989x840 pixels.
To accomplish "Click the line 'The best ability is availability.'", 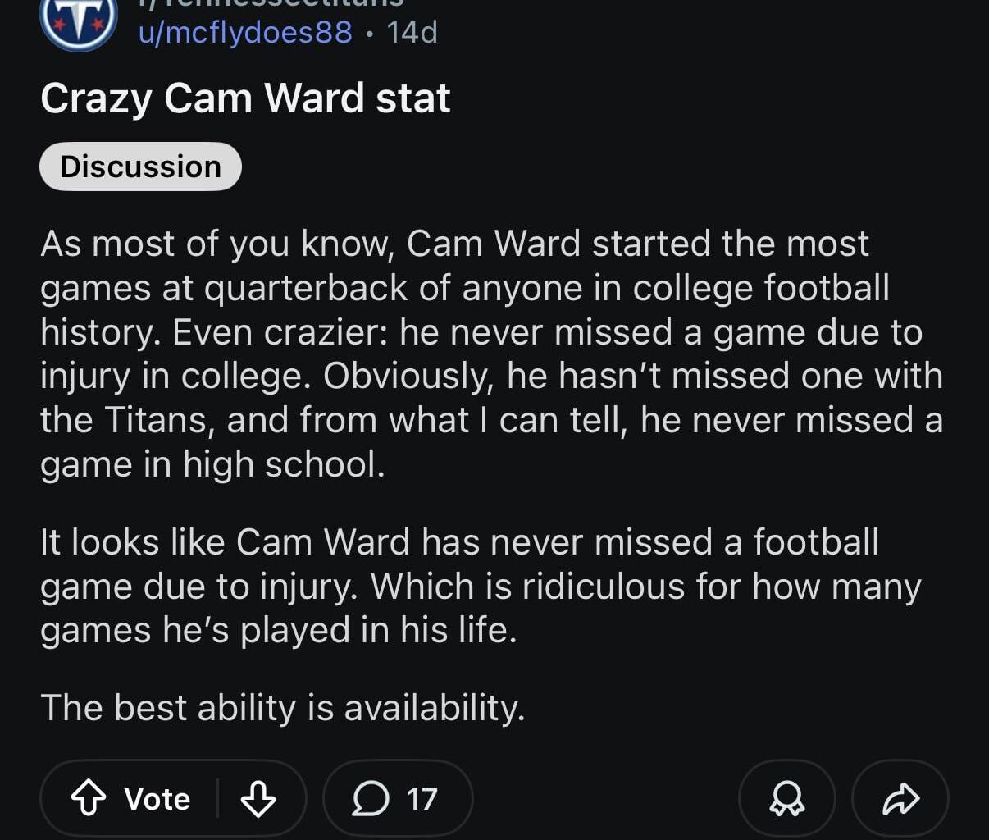I will (x=282, y=707).
